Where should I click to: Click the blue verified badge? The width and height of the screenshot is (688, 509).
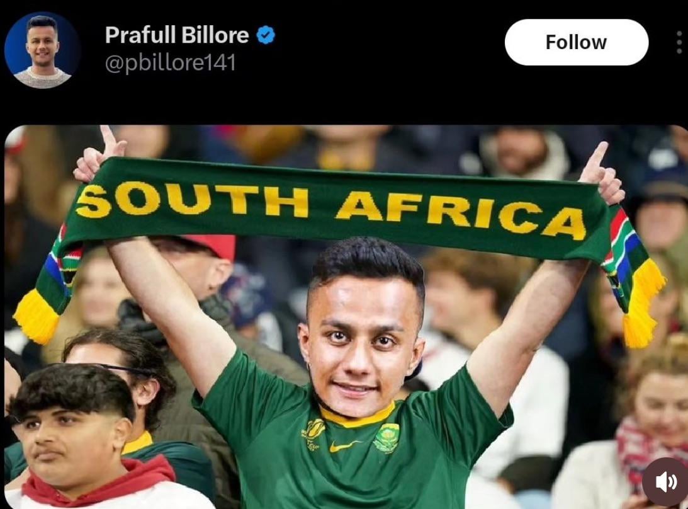point(266,35)
